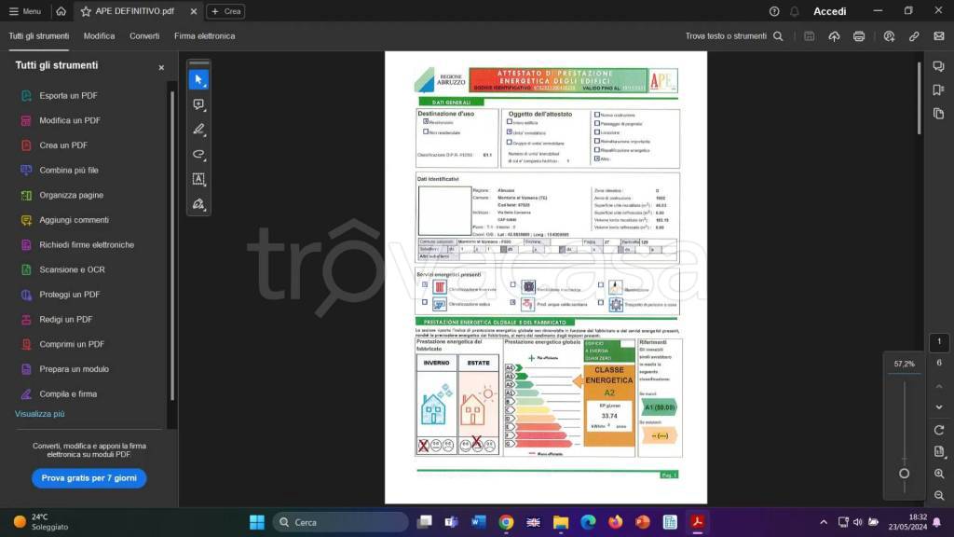Open Word from the Windows taskbar

pyautogui.click(x=479, y=522)
